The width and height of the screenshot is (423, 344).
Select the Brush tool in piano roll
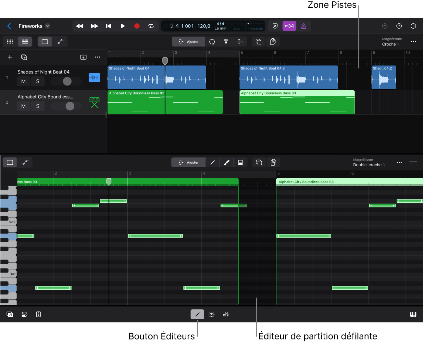click(227, 162)
